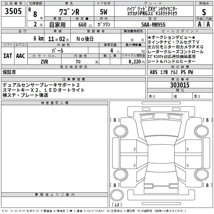Image resolution: width=214 pixels, height=214 pixels.
Task: Click the rear-right wheel circle in diagram
Action: (201, 174)
